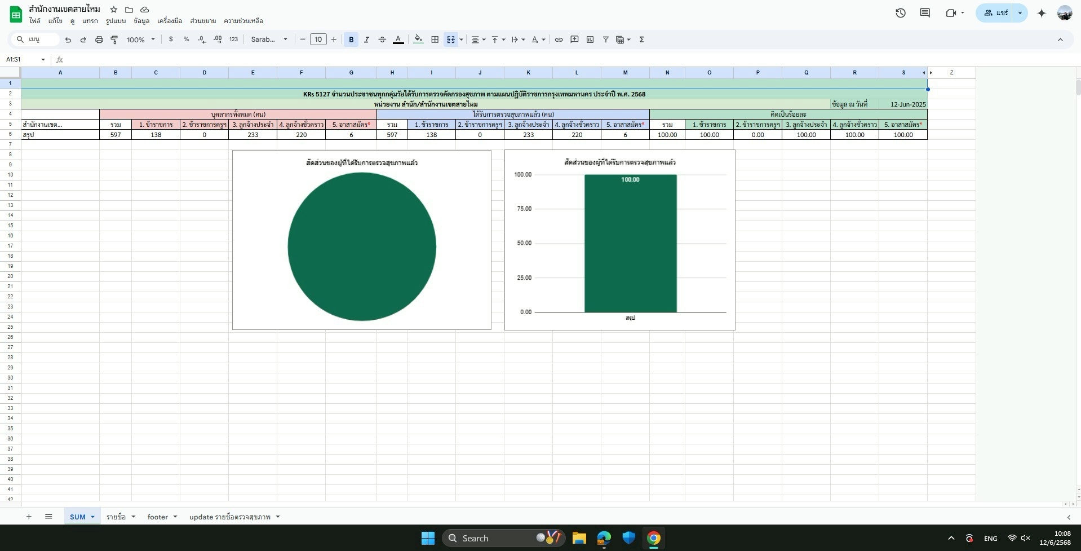Screen dimensions: 1081x551
Task: Format as percent
Action: (186, 39)
